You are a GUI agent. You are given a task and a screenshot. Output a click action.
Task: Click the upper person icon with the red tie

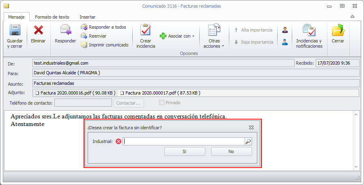click(285, 30)
